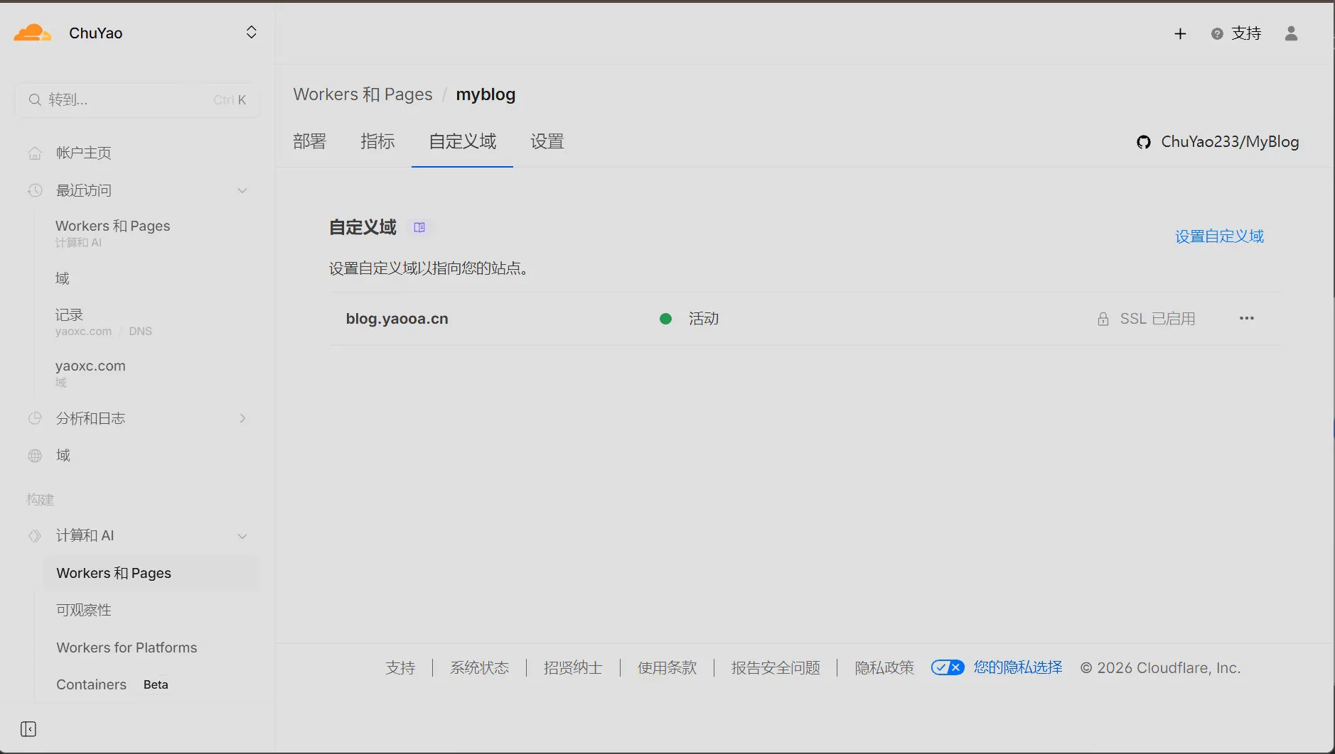Switch to the 部署 tab
Image resolution: width=1335 pixels, height=754 pixels.
[309, 141]
